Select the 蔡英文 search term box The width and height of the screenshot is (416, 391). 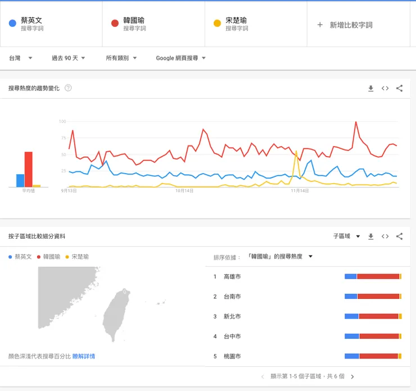click(51, 24)
